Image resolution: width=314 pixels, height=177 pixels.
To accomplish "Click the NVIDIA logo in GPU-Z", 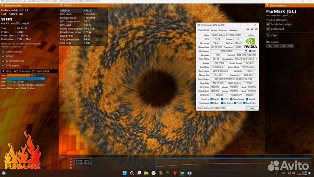I will 250,43.
